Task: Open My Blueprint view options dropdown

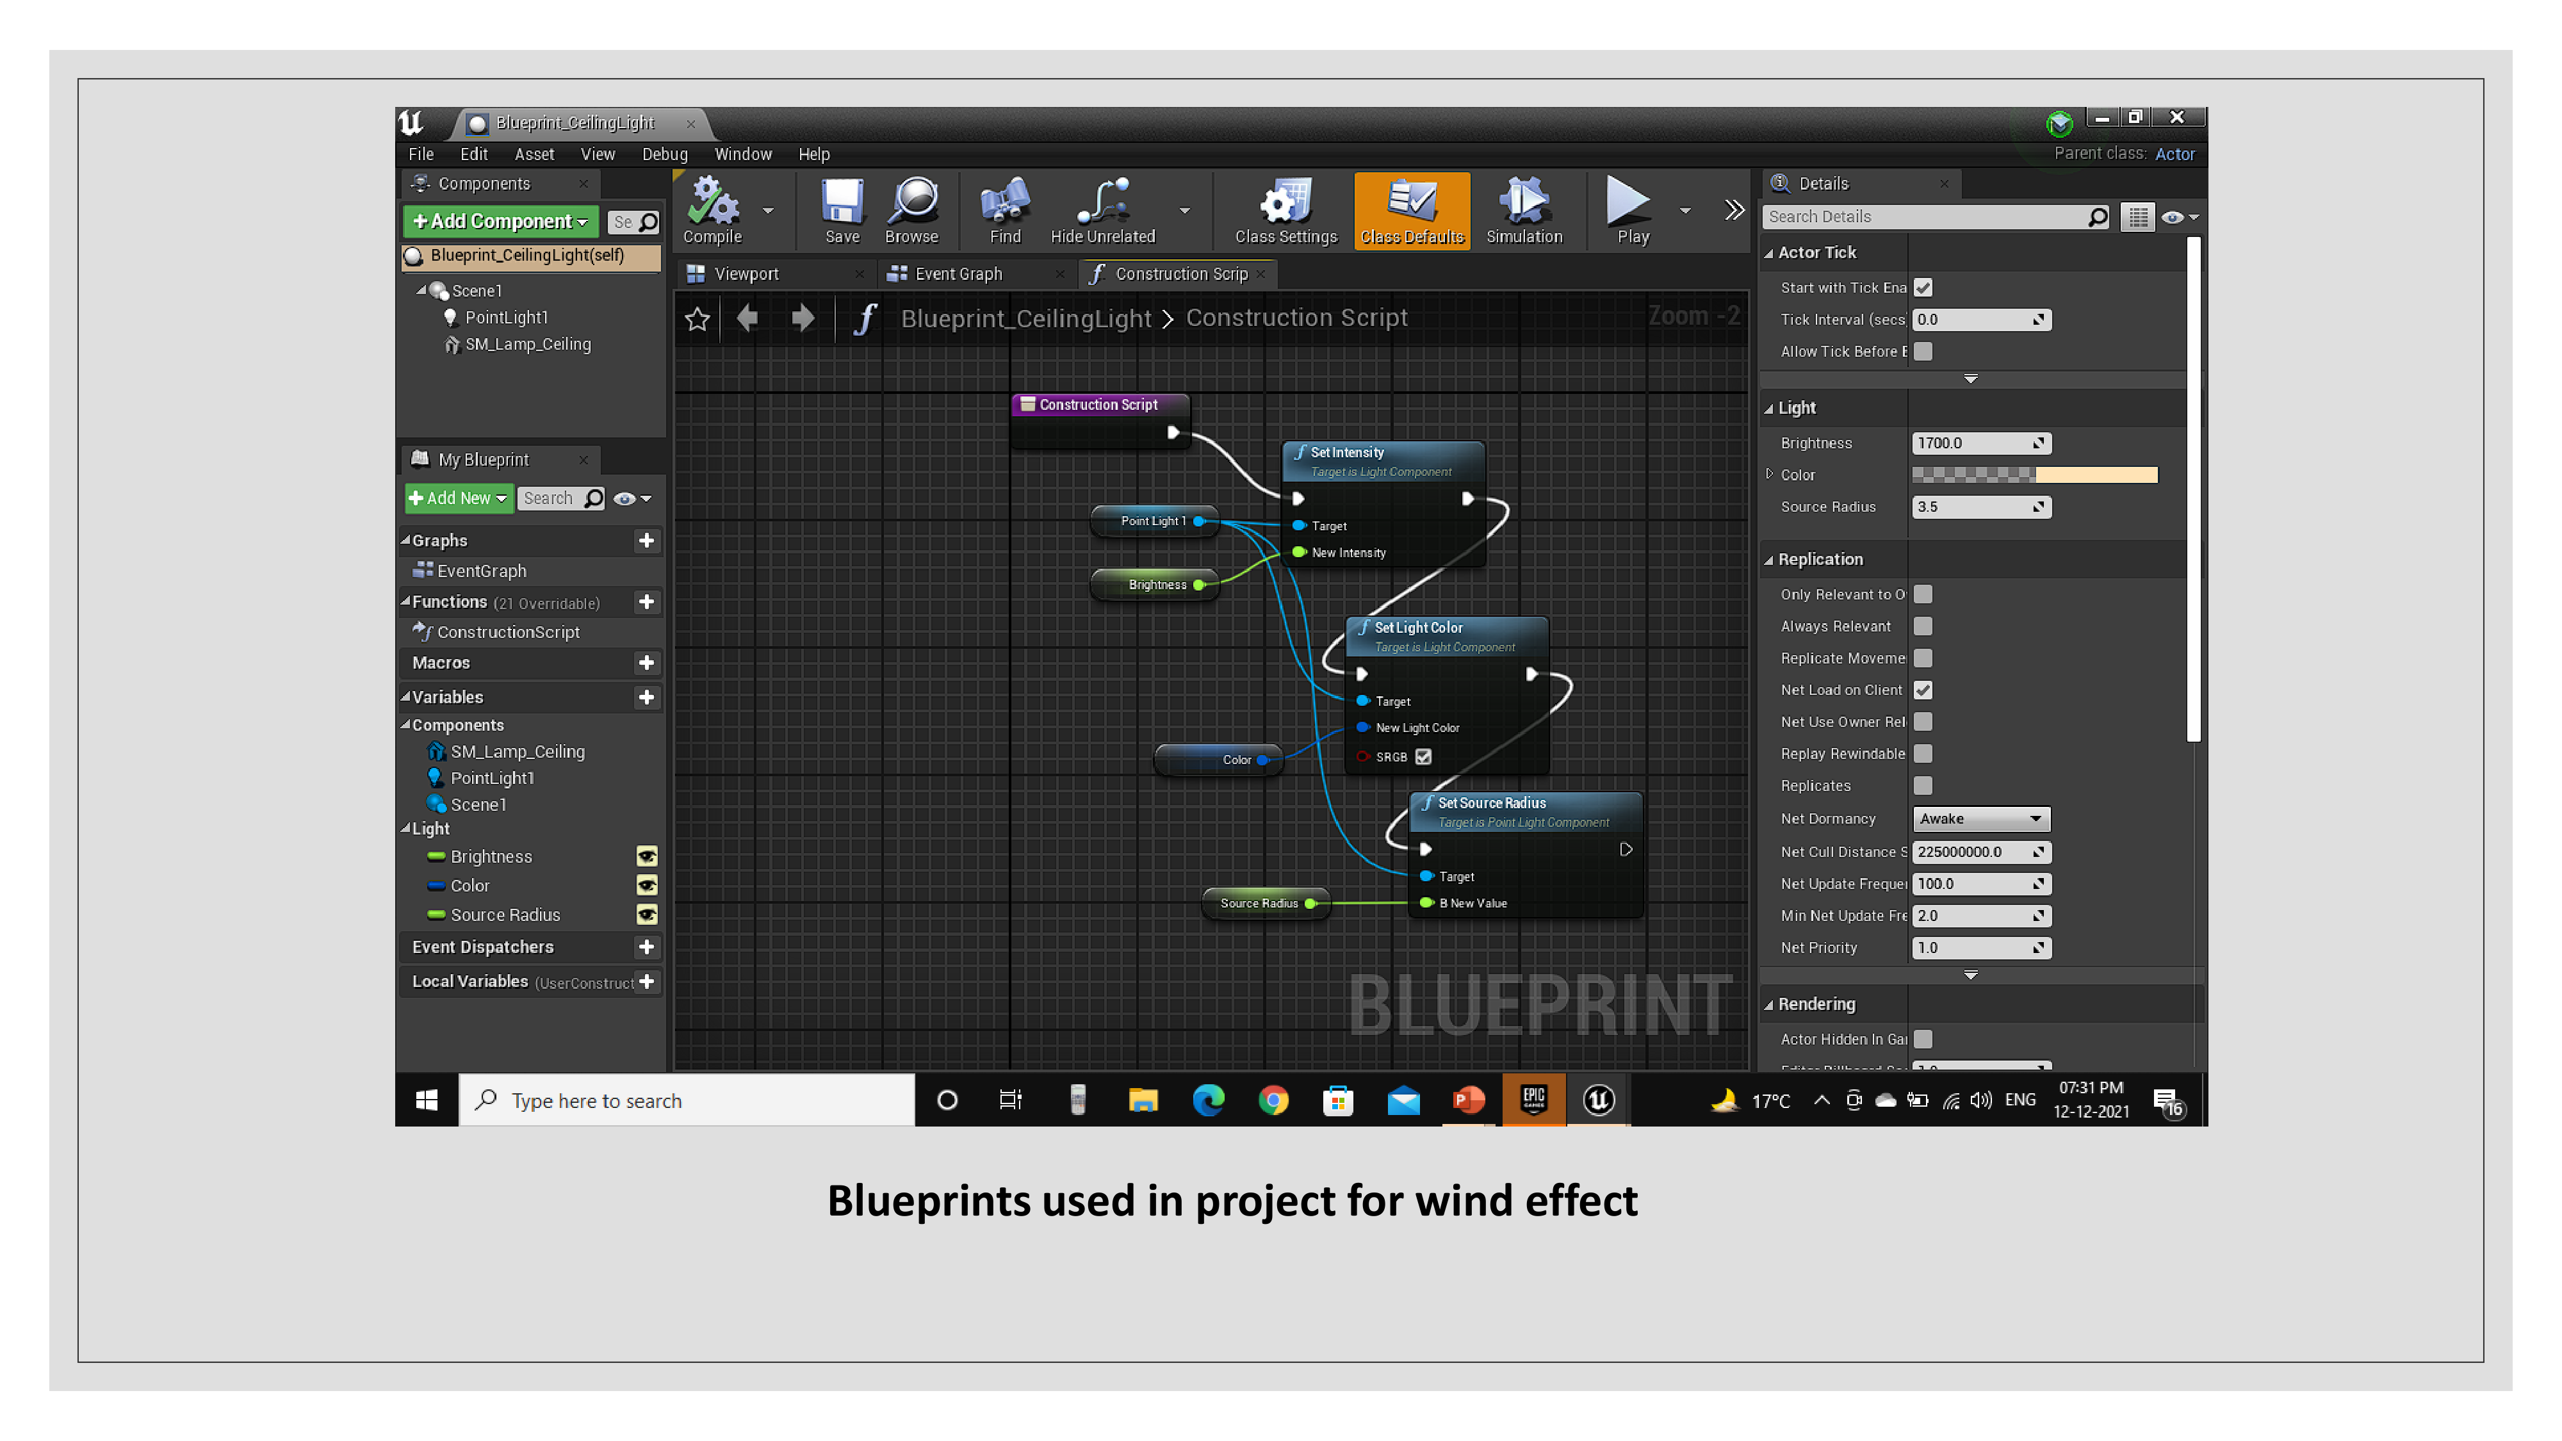Action: pos(633,498)
